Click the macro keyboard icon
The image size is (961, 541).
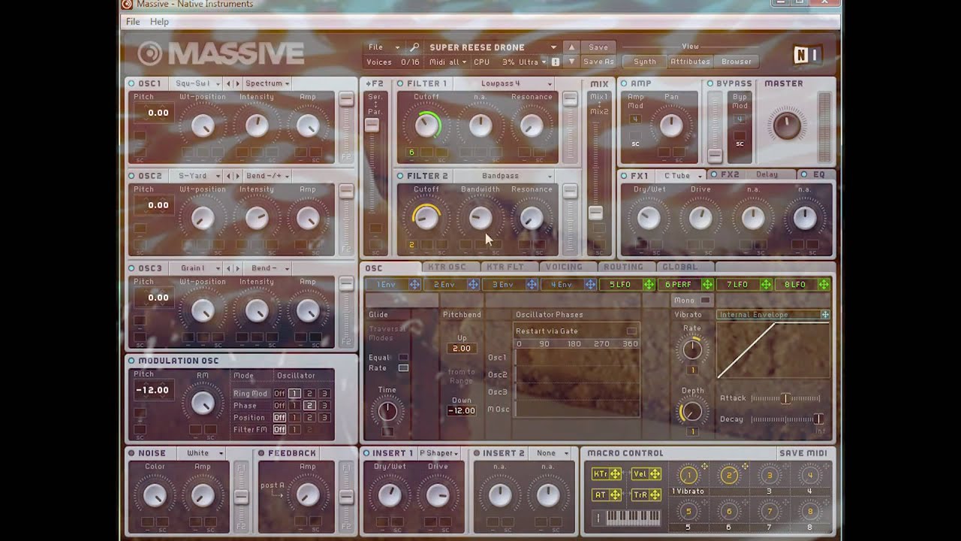tap(633, 518)
